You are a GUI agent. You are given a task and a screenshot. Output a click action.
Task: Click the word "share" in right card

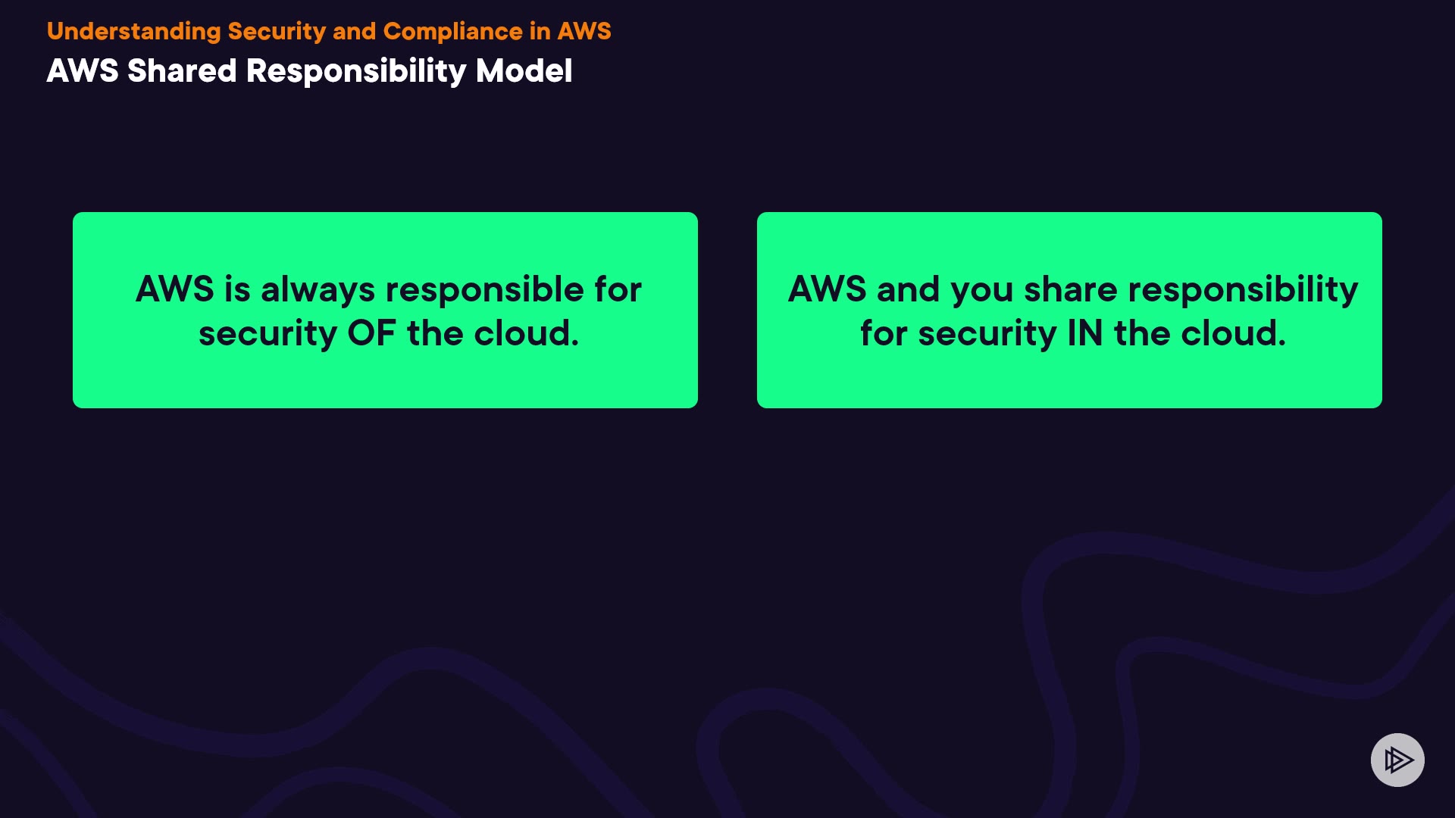(x=1070, y=290)
